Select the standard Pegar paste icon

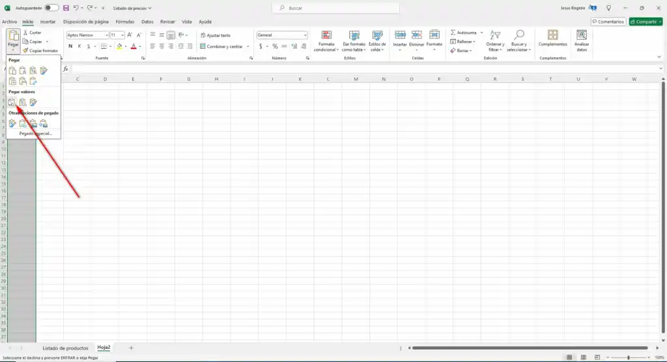click(12, 70)
